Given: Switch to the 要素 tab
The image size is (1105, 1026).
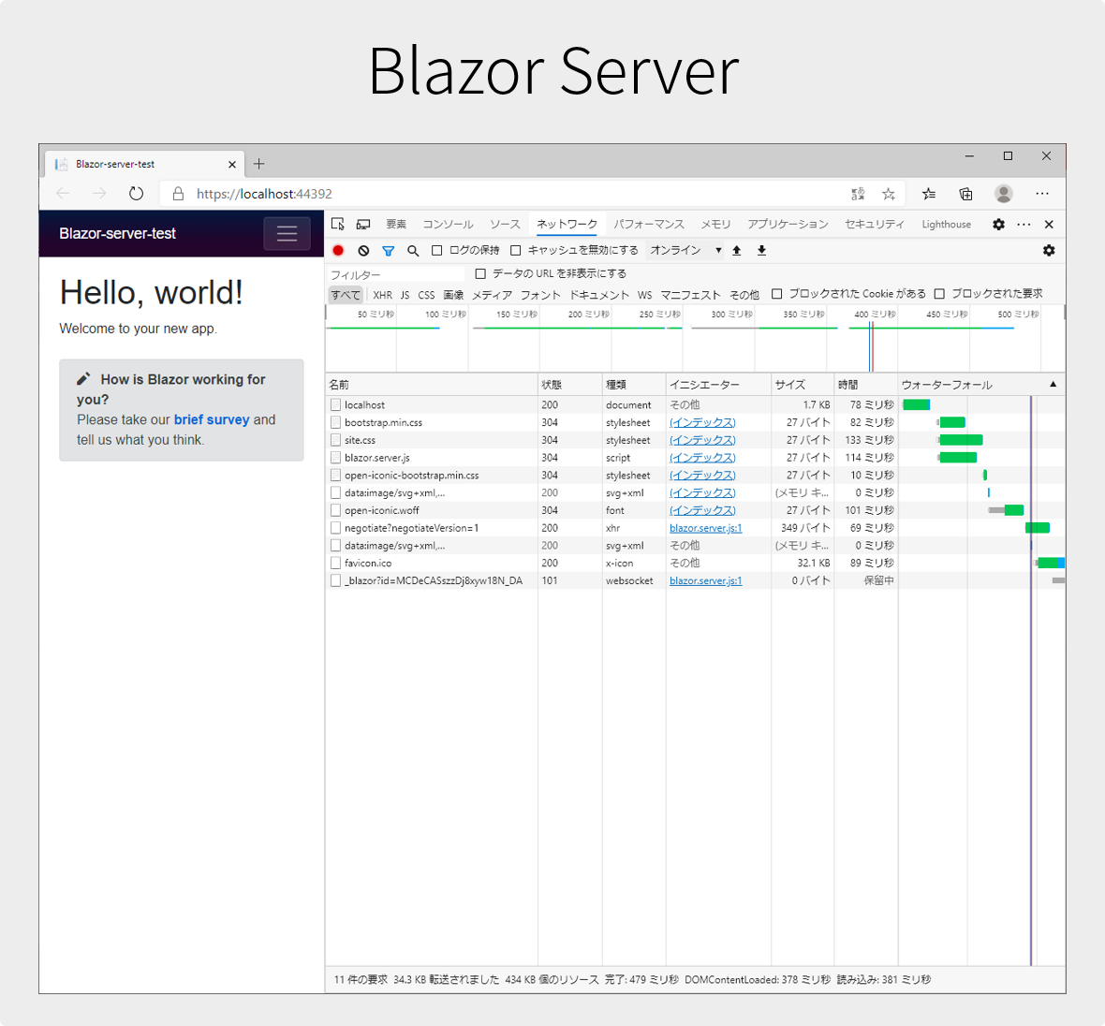Looking at the screenshot, I should pos(396,224).
